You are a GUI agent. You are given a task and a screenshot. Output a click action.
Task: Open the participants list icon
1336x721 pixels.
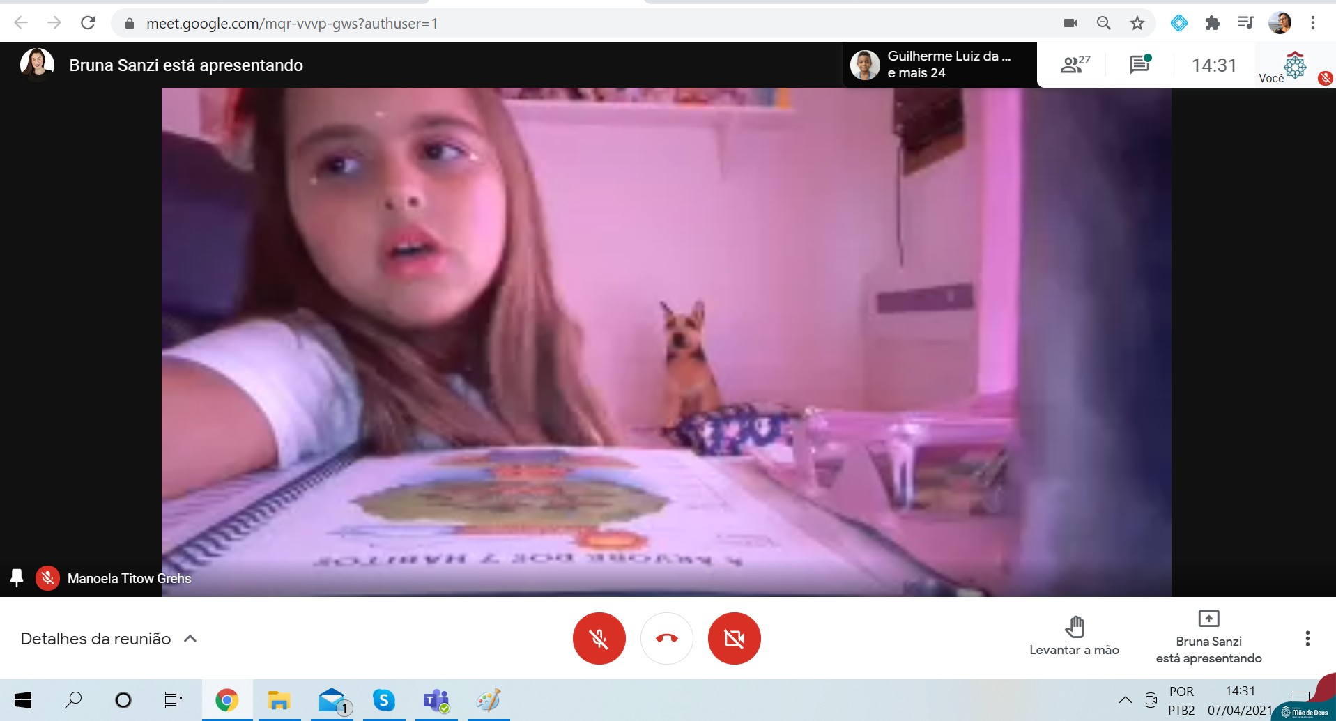point(1074,65)
